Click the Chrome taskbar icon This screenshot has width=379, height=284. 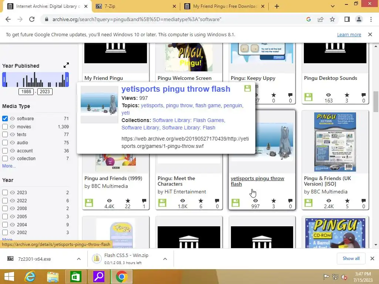(121, 277)
